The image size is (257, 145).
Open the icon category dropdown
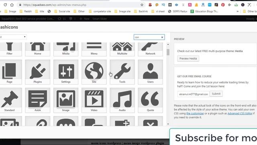[x=13, y=37]
